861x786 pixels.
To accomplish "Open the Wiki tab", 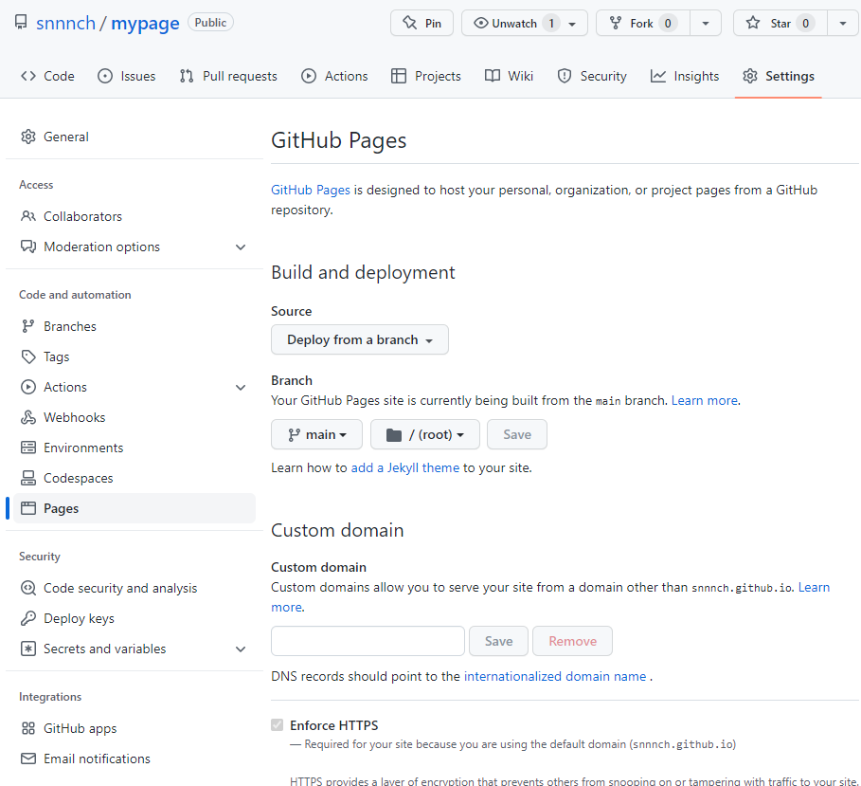I will click(x=509, y=76).
